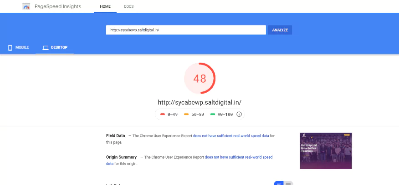Open Field Data insufficient speed data link
Image resolution: width=399 pixels, height=185 pixels.
point(231,136)
